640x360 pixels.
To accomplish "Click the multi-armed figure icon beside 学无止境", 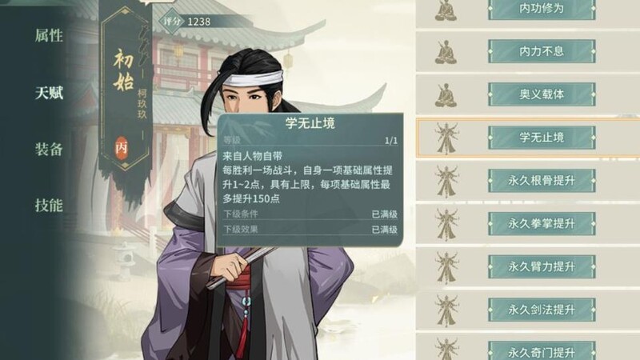I will click(x=446, y=138).
